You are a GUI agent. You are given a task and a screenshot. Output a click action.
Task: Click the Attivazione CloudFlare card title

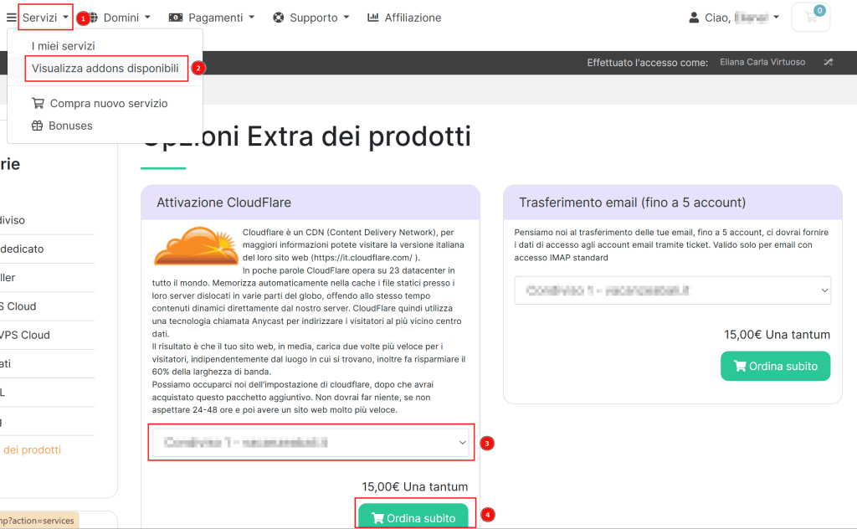tap(224, 203)
